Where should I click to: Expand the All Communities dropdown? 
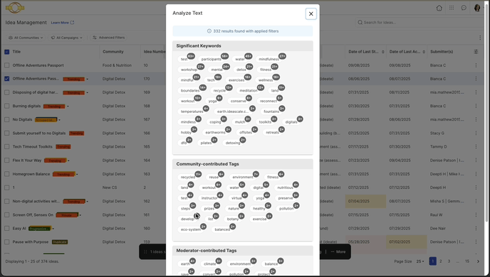pyautogui.click(x=26, y=38)
